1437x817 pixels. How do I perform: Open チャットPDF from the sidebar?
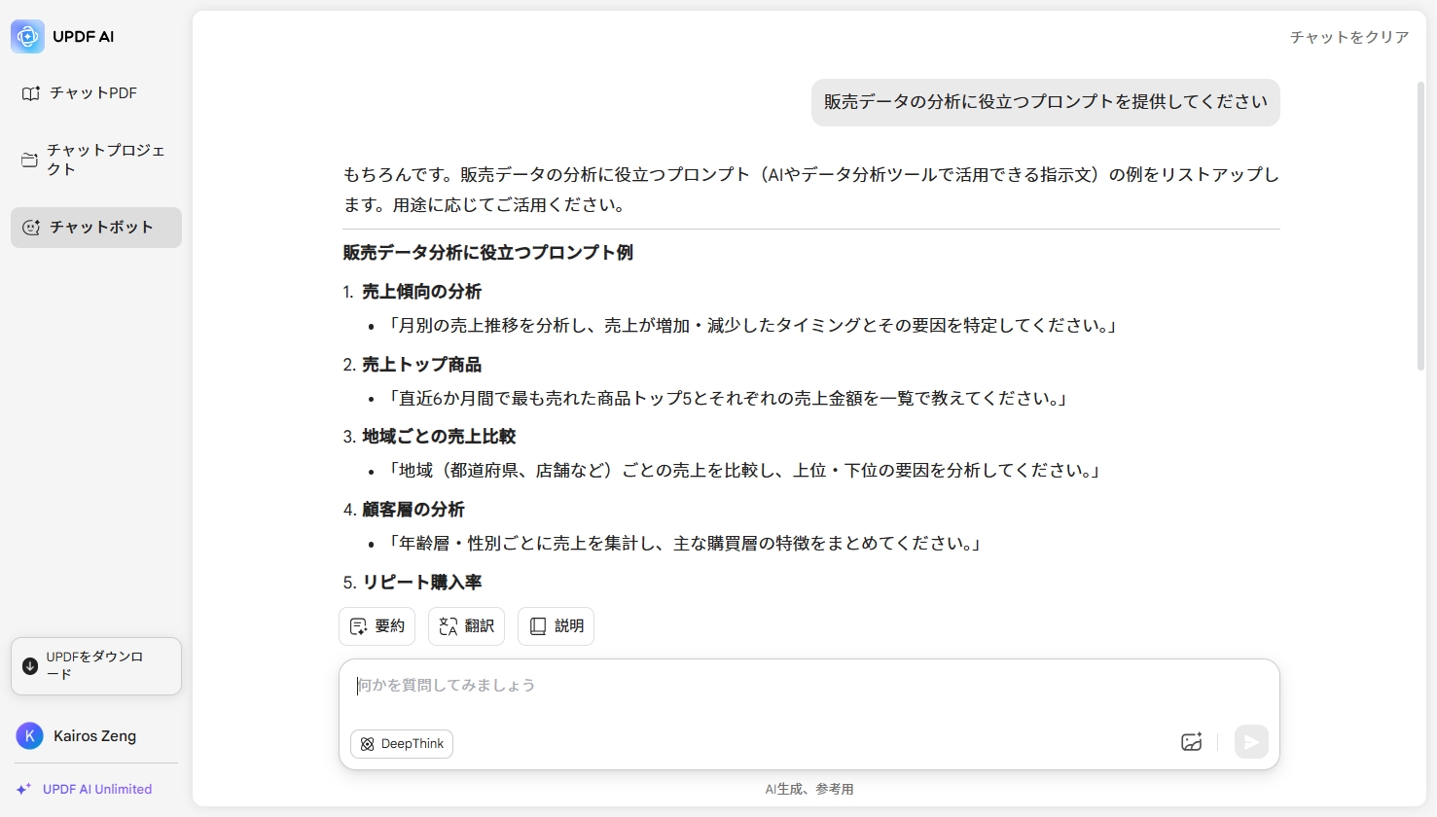[x=95, y=93]
